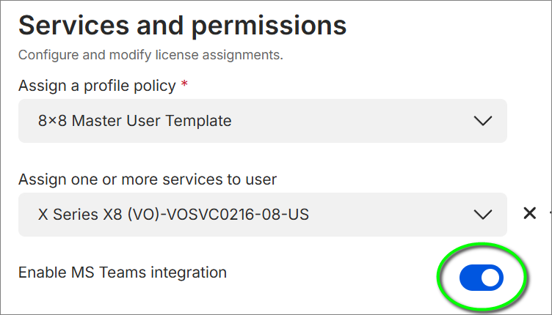Click the word 'permissions' in the heading
552x315 pixels.
click(269, 26)
